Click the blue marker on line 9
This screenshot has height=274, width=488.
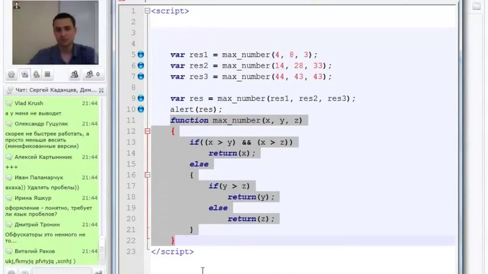pyautogui.click(x=141, y=98)
